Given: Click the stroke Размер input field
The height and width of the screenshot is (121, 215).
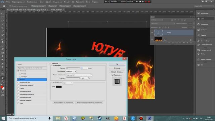Looking at the screenshot, I should [84, 68].
